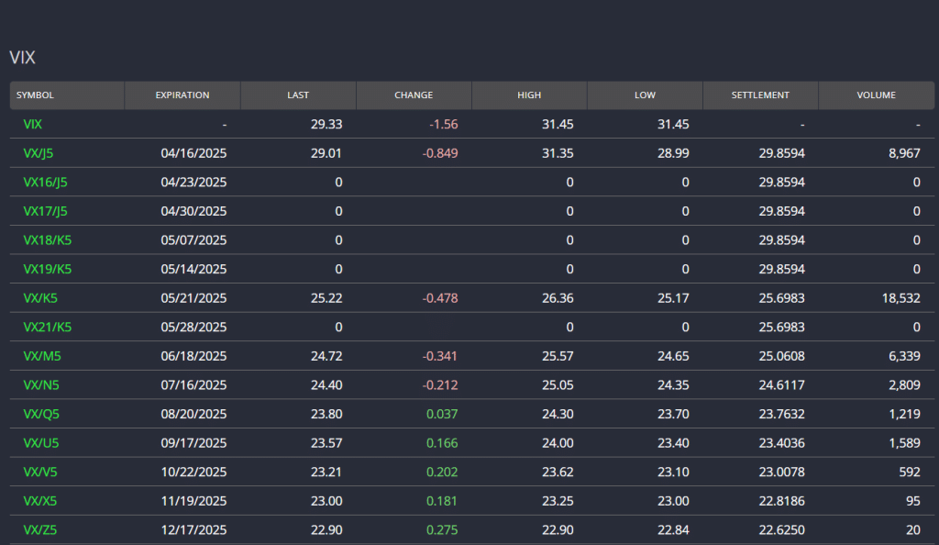Open the VX/K5 futures link
Image resolution: width=939 pixels, height=545 pixels.
pyautogui.click(x=40, y=298)
